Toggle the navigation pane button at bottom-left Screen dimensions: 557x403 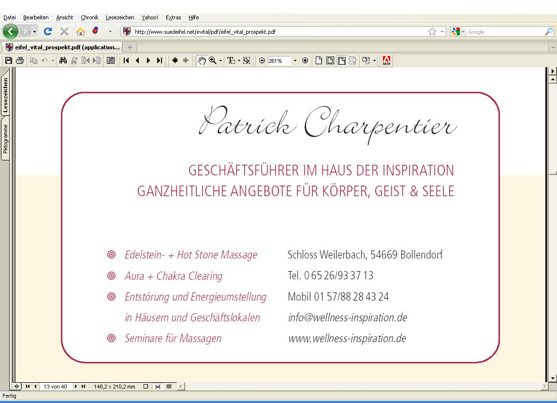17,387
